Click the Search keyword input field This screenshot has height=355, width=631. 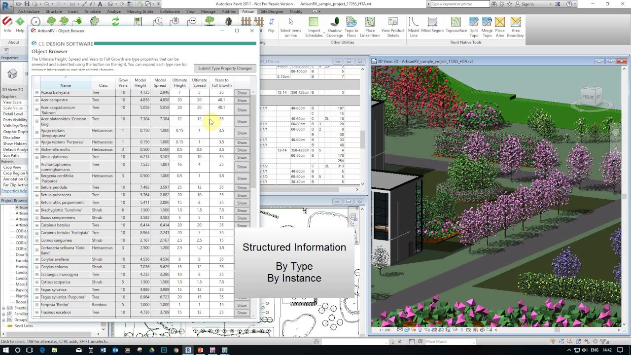click(460, 4)
